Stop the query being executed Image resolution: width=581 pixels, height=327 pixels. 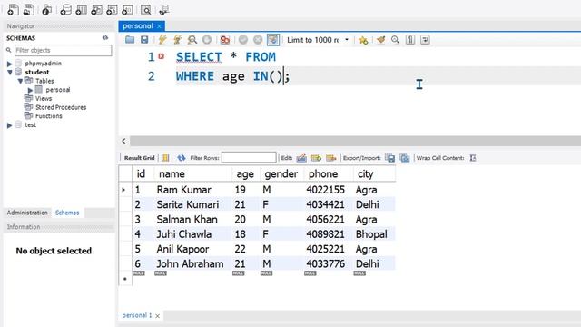click(207, 40)
